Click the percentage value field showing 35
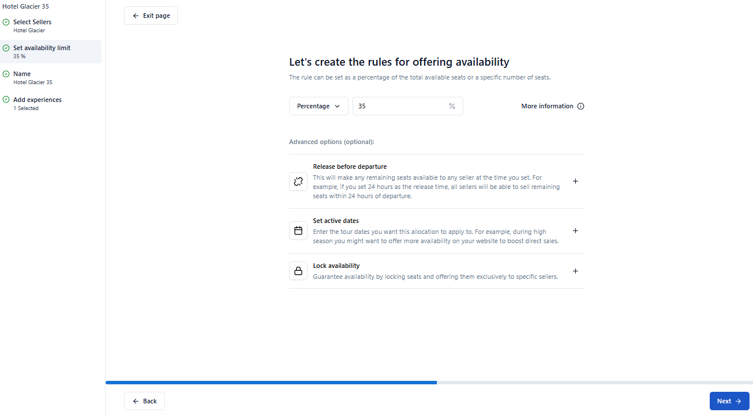This screenshot has width=753, height=416. click(398, 106)
